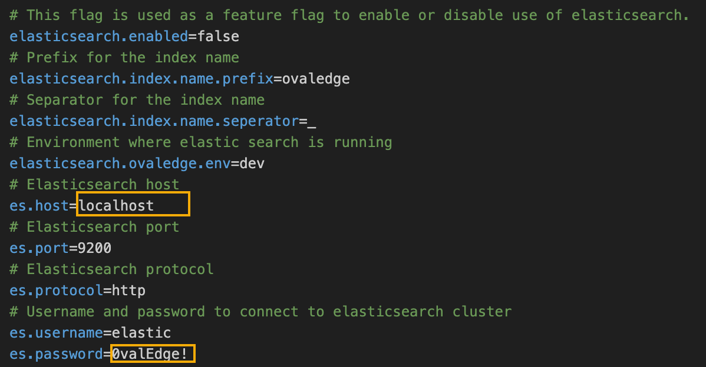706x367 pixels.
Task: Click the elasticsearch.index.name.seperator key
Action: pos(154,121)
